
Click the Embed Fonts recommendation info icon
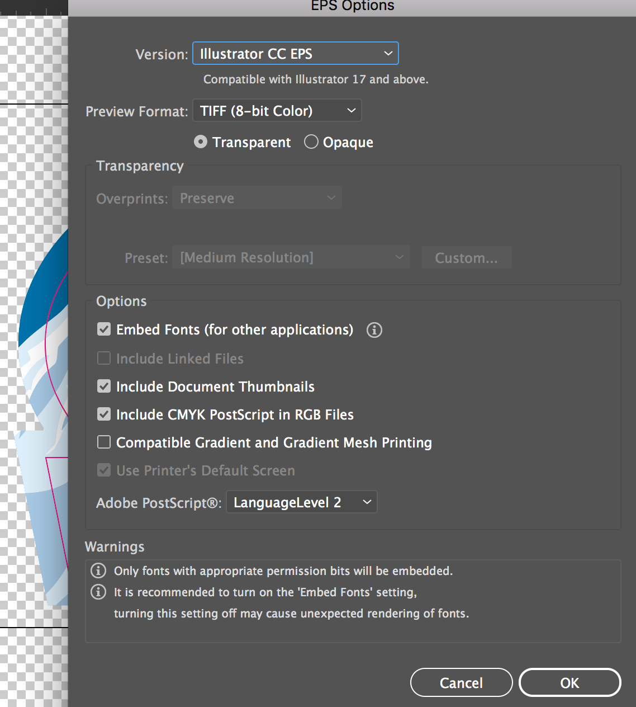[98, 592]
